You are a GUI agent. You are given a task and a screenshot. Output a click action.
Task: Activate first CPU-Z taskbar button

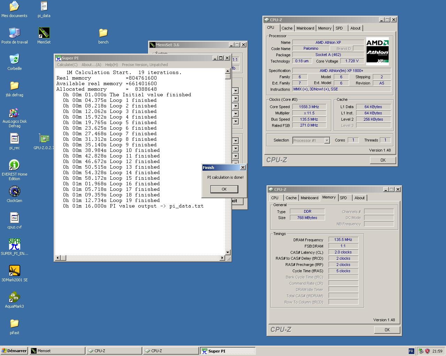114,351
